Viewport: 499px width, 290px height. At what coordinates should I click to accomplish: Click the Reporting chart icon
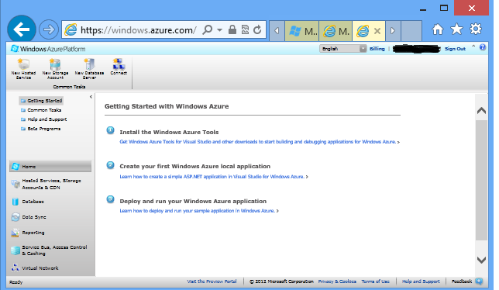pos(15,233)
